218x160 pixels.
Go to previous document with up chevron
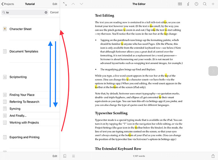pyautogui.click(x=73, y=4)
